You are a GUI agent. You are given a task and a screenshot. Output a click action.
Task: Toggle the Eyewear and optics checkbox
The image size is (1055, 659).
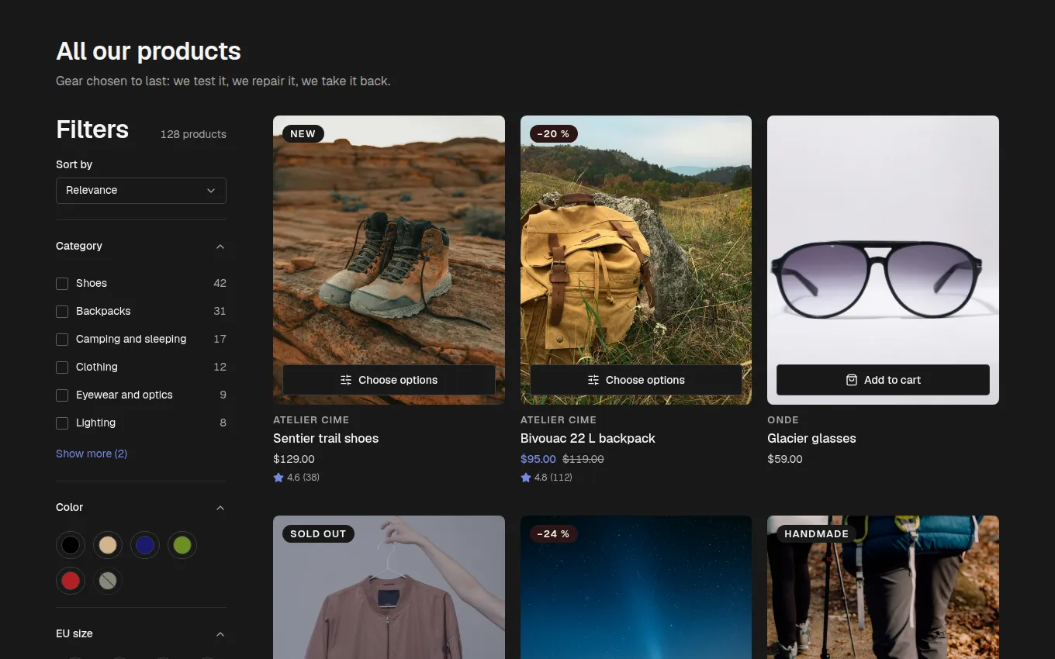62,395
